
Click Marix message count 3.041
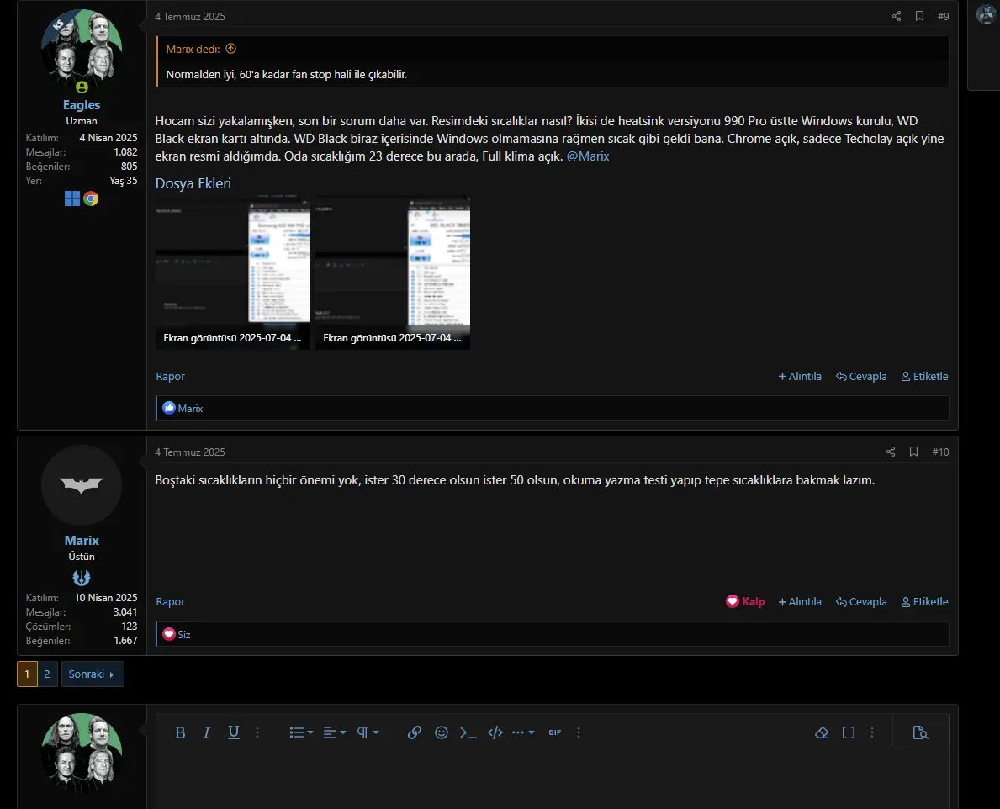[125, 612]
